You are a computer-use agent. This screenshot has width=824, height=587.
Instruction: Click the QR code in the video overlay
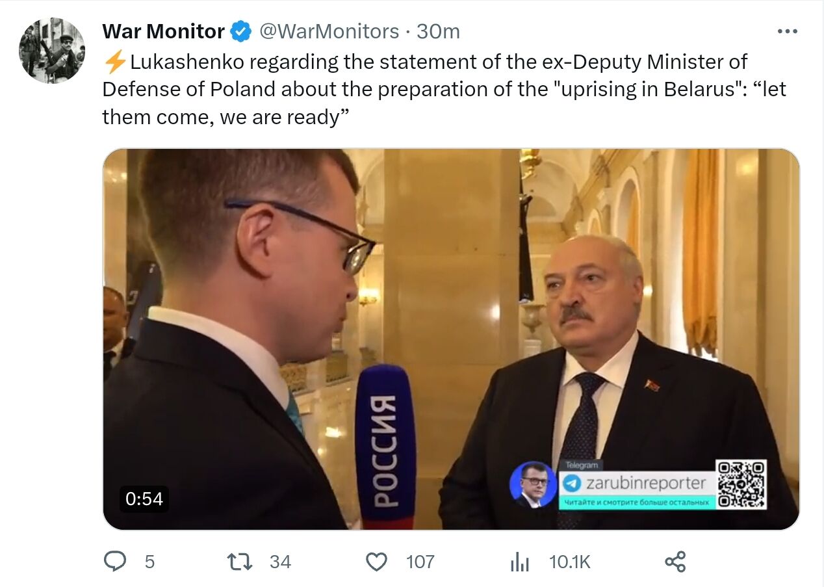pyautogui.click(x=741, y=484)
